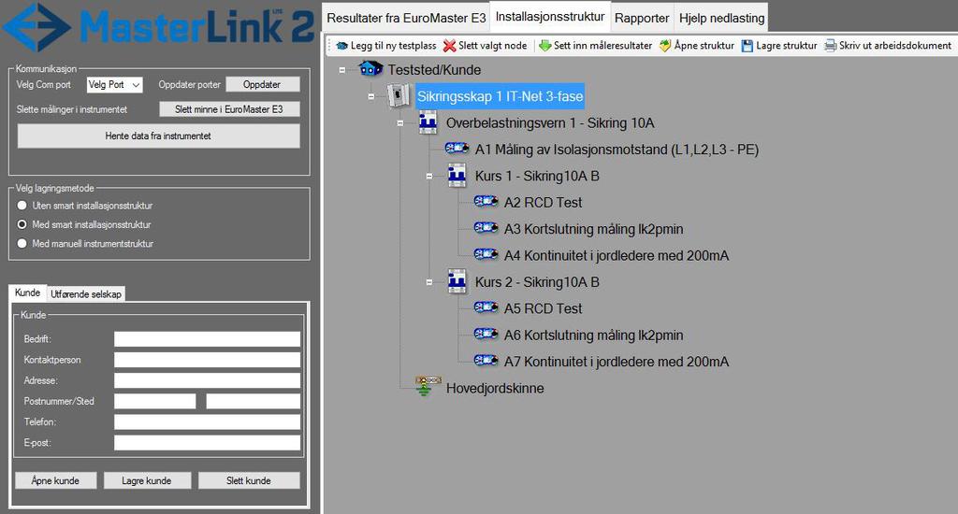The image size is (958, 514).
Task: Click the Åpne kunde button
Action: point(55,480)
